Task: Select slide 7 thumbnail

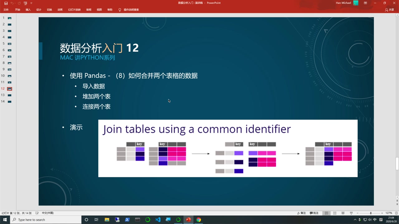Action: pos(10,57)
